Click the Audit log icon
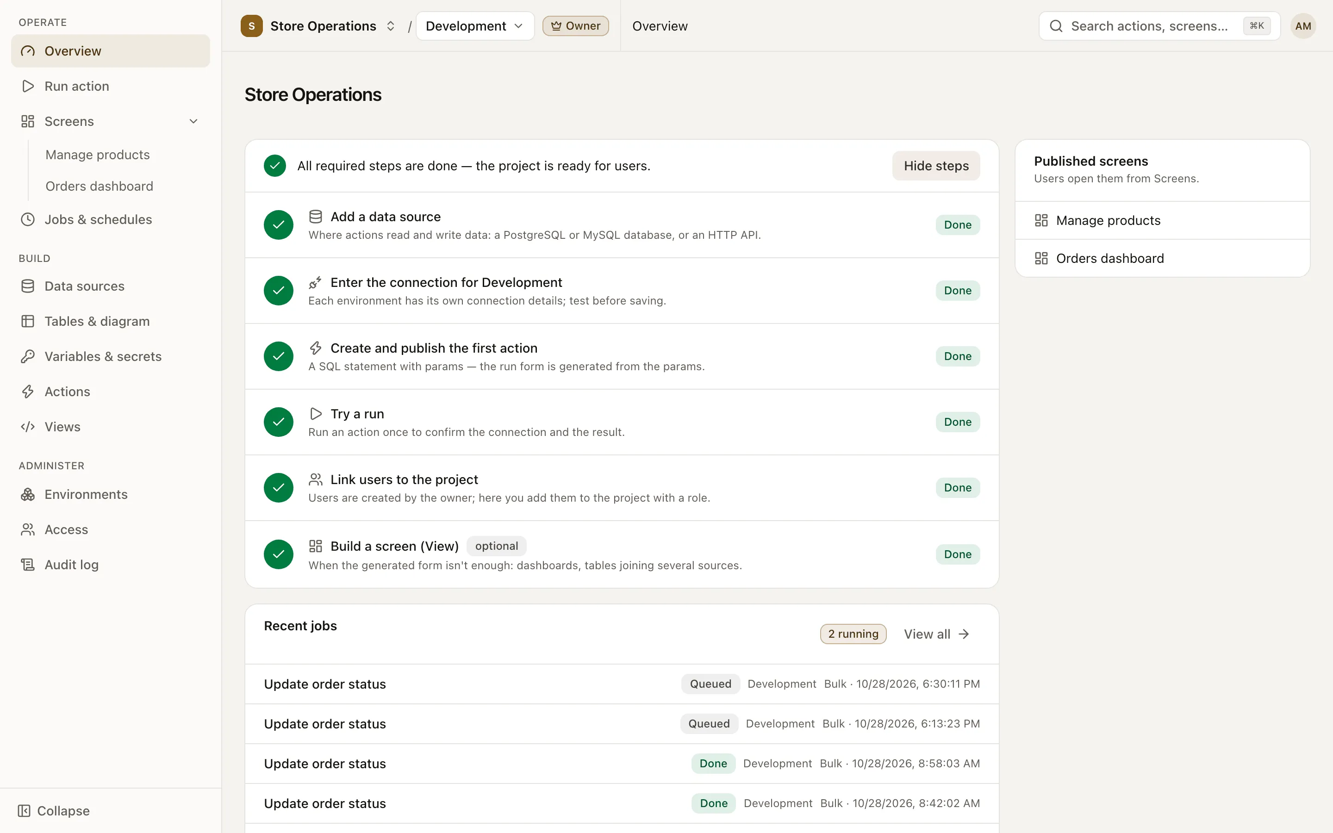The height and width of the screenshot is (833, 1333). tap(28, 565)
